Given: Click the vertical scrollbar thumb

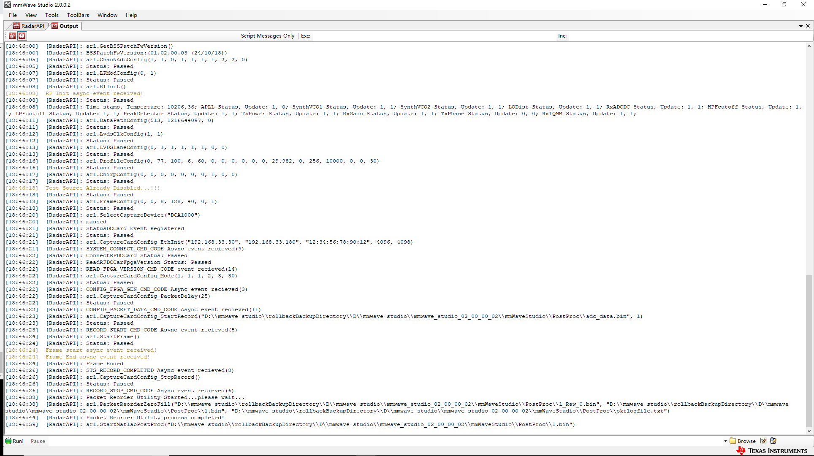Looking at the screenshot, I should pyautogui.click(x=809, y=351).
